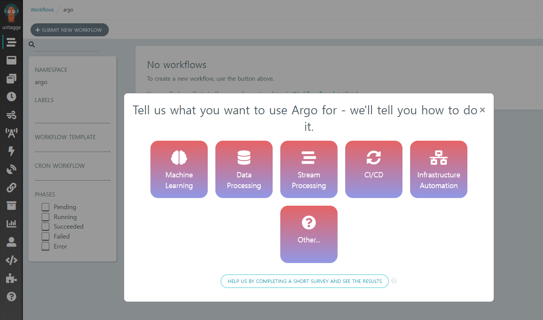Screen dimensions: 543x320
Task: Open the chain link sidebar icon
Action: pyautogui.click(x=11, y=187)
